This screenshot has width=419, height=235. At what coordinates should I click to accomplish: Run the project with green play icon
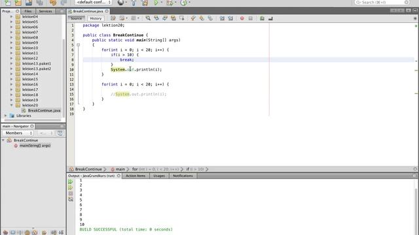156,3
